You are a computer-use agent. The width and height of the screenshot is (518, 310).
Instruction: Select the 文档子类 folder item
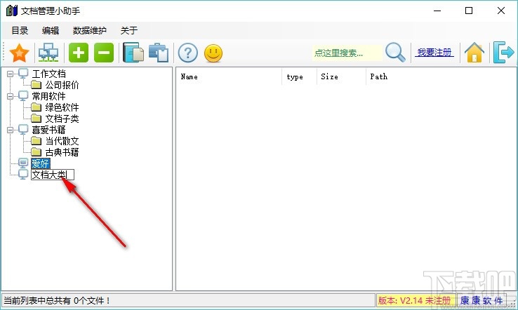[62, 119]
